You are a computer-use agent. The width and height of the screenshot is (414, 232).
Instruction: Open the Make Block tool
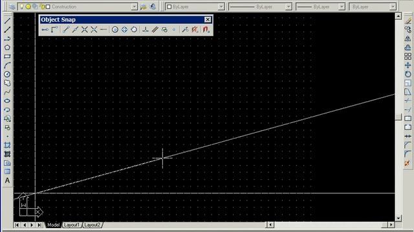pyautogui.click(x=7, y=128)
